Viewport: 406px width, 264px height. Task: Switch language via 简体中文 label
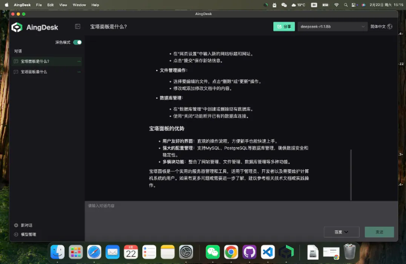[378, 27]
